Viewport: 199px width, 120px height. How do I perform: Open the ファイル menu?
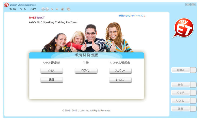tap(13, 9)
